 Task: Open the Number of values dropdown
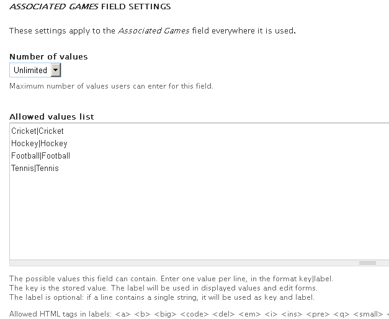pos(35,70)
